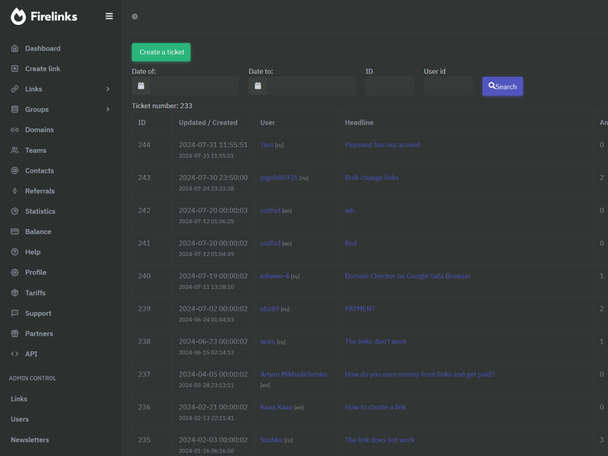Click the clock icon in top bar
Screen dimensions: 608x456
click(x=134, y=16)
